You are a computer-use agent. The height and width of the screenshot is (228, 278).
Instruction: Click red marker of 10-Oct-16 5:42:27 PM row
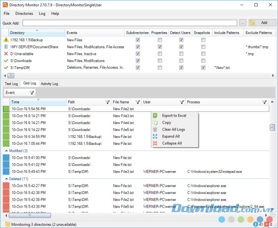pyautogui.click(x=6, y=186)
